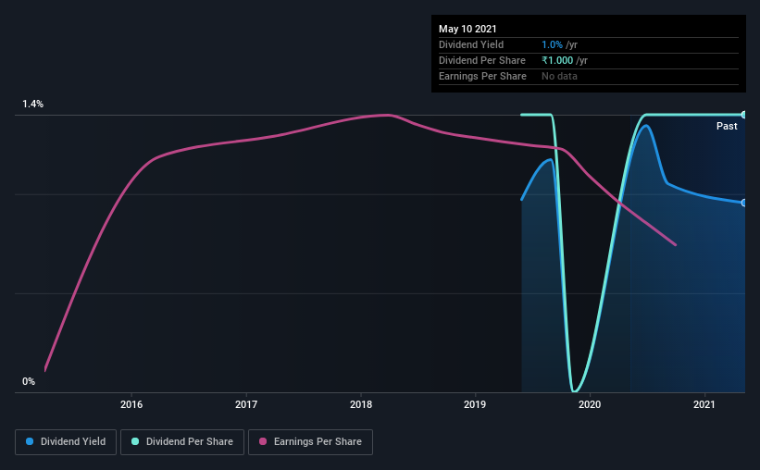Select the 2018 x-axis label
Screen dimensions: 760x470
[x=361, y=404]
